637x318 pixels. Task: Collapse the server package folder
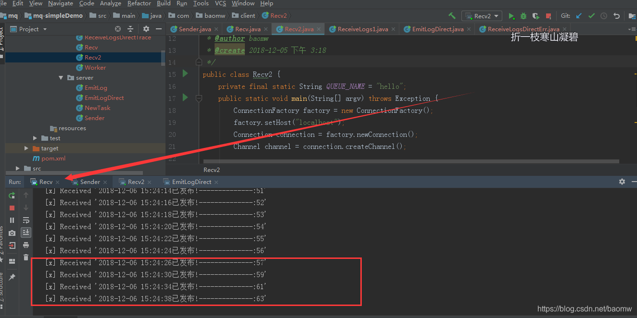pyautogui.click(x=61, y=78)
